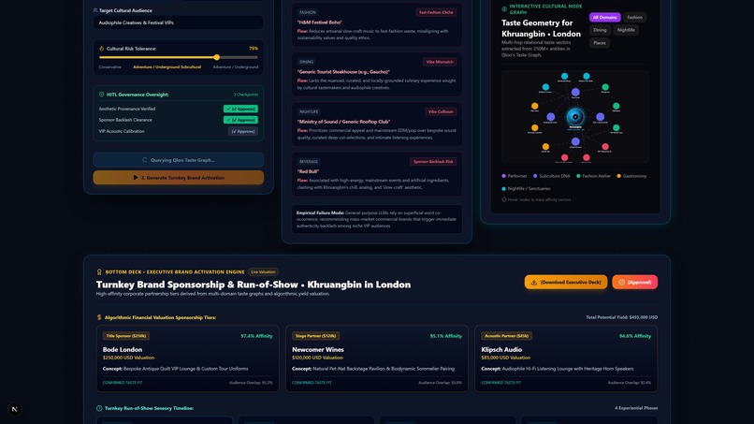
Task: Click "Total Potential Yield: $455,000 USD" text
Action: [621, 317]
